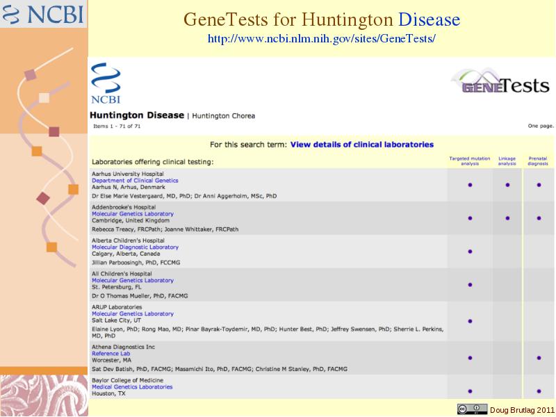
Task: Open Medical Genetics Laboratories link
Action: coord(132,387)
